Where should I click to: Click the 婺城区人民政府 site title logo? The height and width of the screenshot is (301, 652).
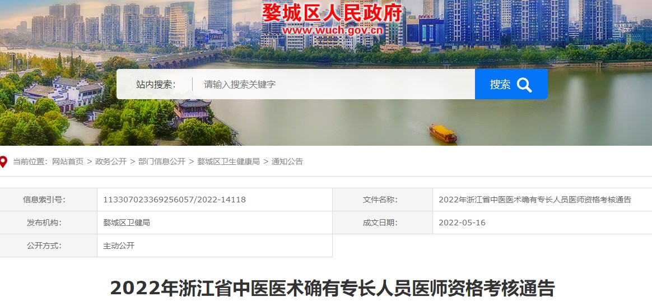pos(332,13)
